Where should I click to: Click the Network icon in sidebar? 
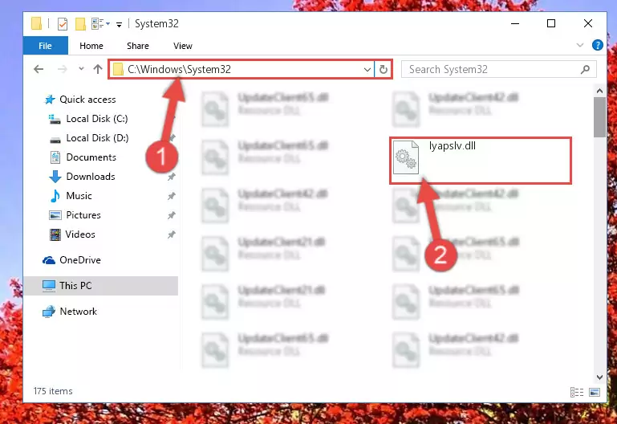point(49,312)
